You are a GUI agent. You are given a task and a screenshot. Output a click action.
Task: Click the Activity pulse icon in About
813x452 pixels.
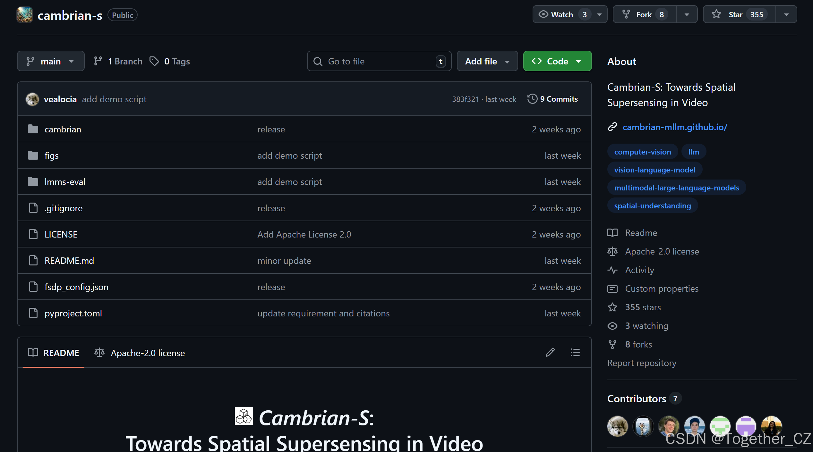click(x=612, y=270)
